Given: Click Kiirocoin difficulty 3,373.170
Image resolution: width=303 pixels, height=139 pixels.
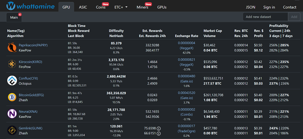Looking at the screenshot, I should [116, 60].
